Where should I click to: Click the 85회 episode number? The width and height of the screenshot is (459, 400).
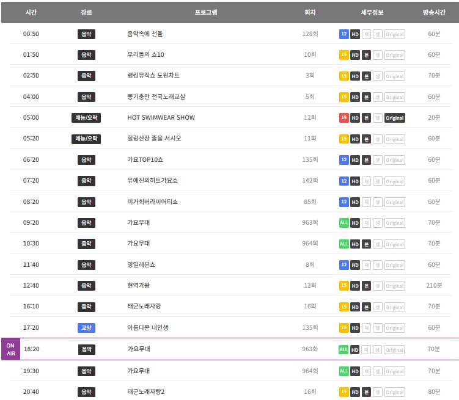pos(310,202)
